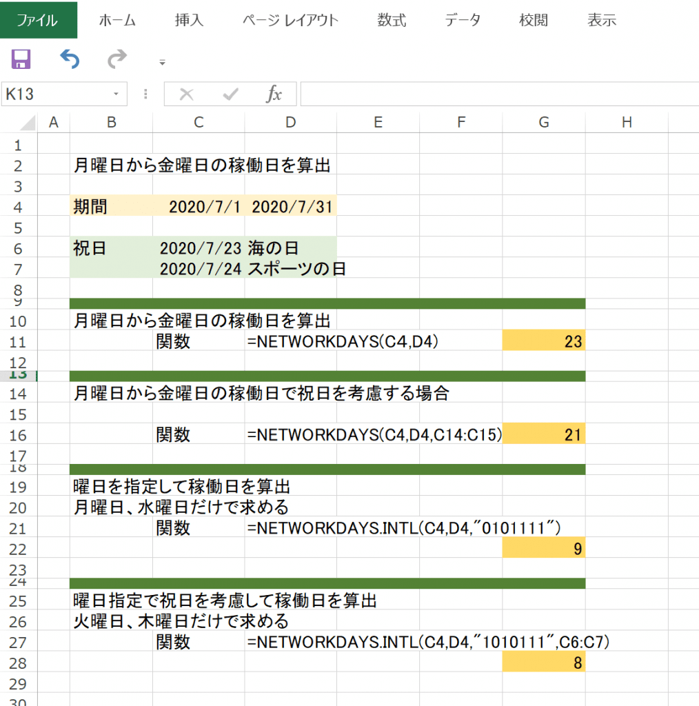
Task: Click the Undo arrow icon
Action: (x=70, y=59)
